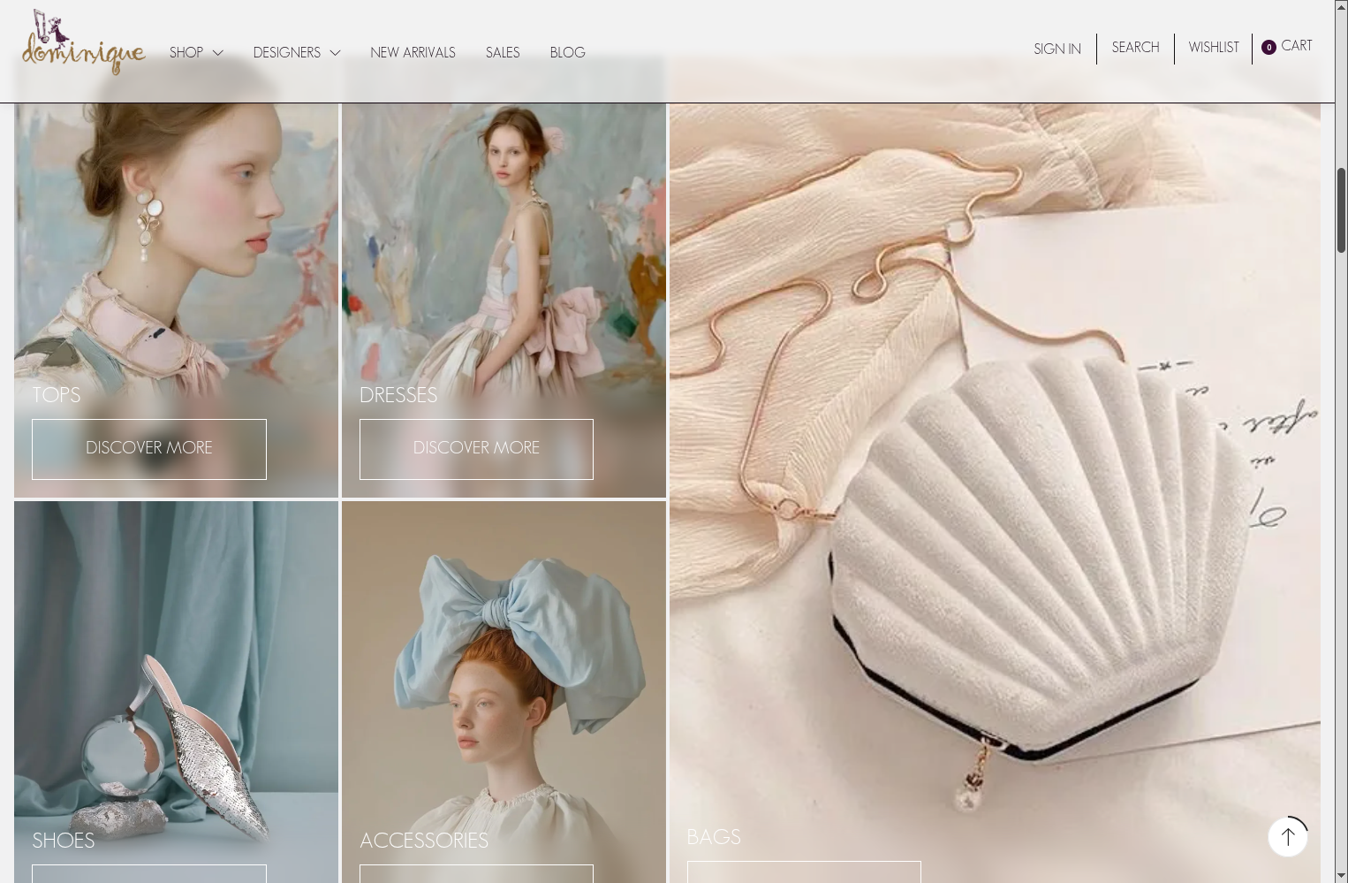Open the CART link

pos(1296,45)
